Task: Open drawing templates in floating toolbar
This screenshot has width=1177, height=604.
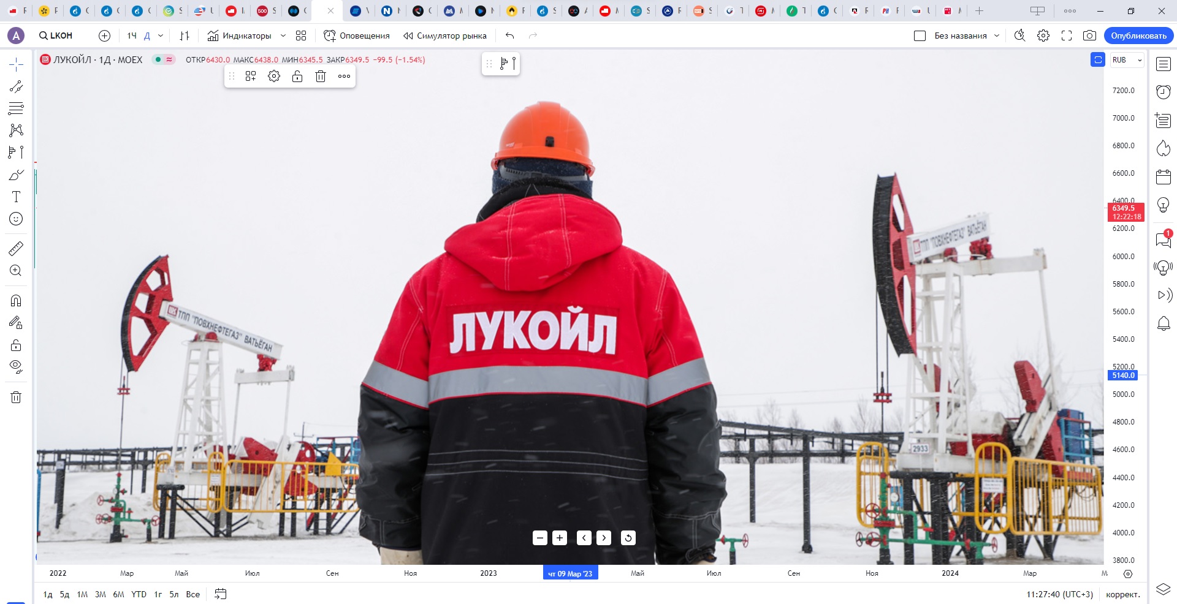Action: pos(251,77)
